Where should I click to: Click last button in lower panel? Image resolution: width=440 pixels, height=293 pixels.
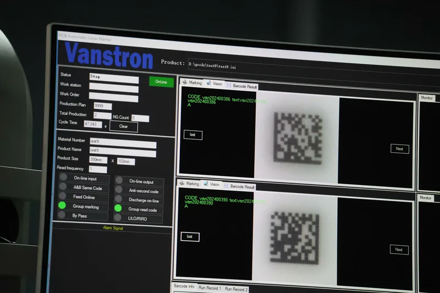[x=190, y=237]
